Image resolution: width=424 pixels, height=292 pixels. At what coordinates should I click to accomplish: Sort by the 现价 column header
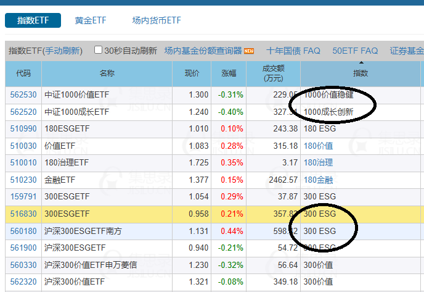click(192, 73)
